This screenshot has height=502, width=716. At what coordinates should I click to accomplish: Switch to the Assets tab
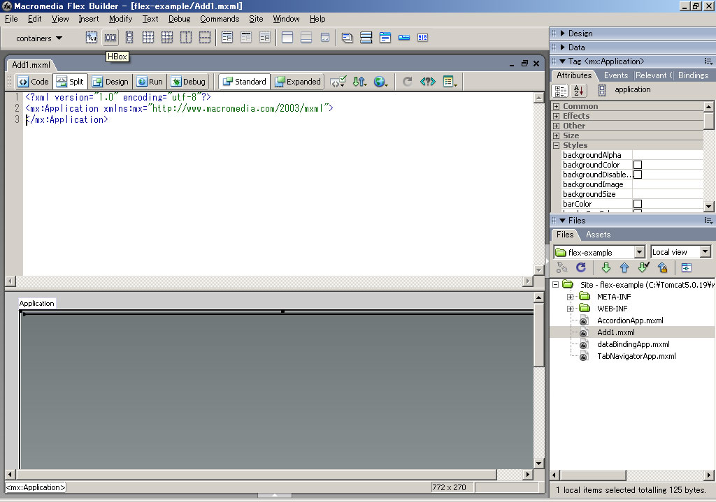point(599,235)
